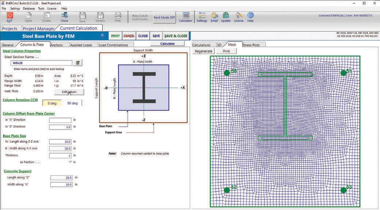
Task: Click the ENERCALC app icon in title bar
Action: [3, 3]
